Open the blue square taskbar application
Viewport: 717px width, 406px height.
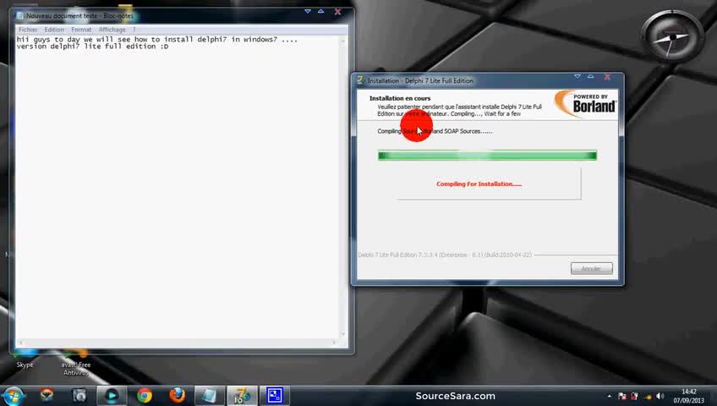point(275,396)
